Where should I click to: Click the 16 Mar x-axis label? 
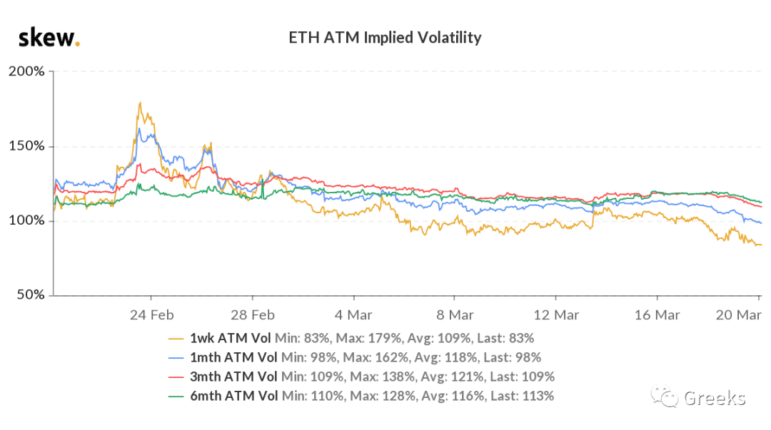pyautogui.click(x=657, y=315)
